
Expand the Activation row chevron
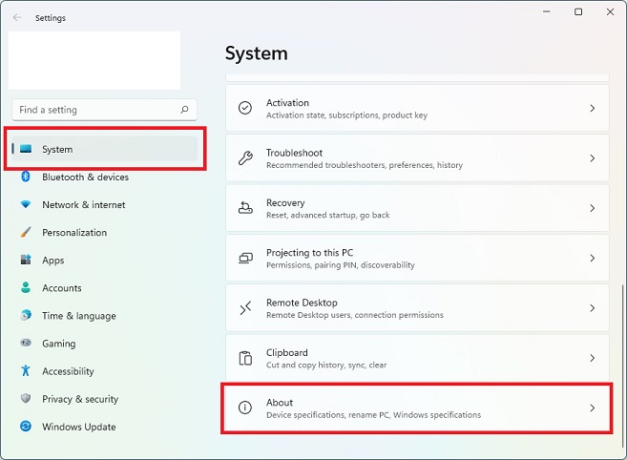click(593, 108)
